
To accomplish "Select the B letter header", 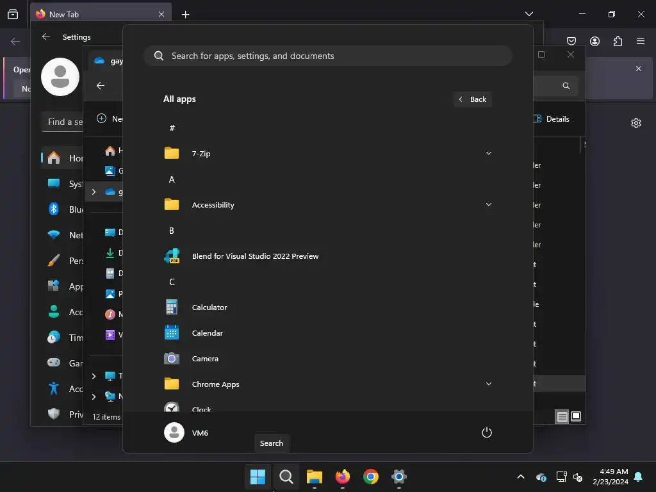I will (x=172, y=231).
